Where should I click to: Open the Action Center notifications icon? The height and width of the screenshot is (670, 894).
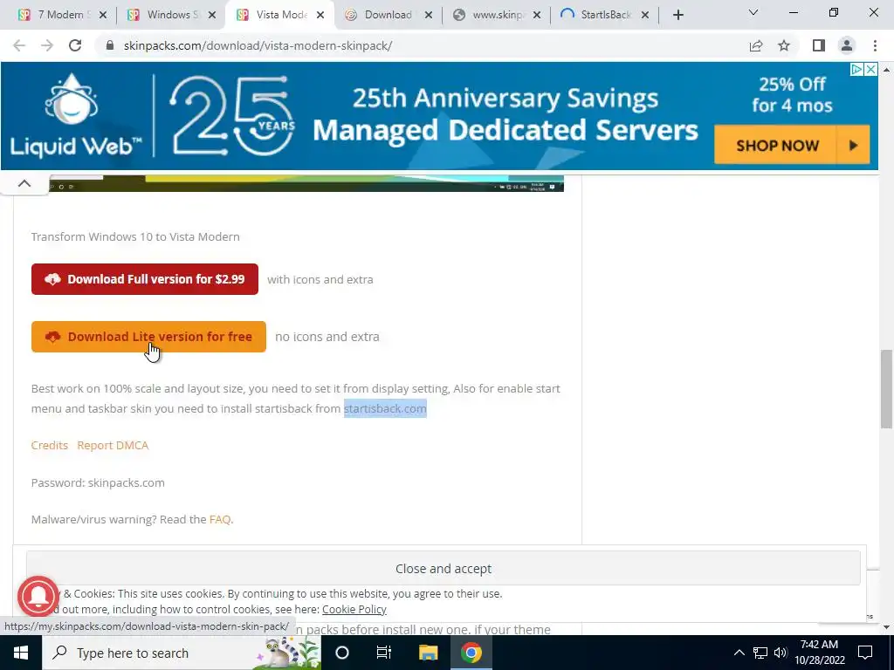click(865, 653)
